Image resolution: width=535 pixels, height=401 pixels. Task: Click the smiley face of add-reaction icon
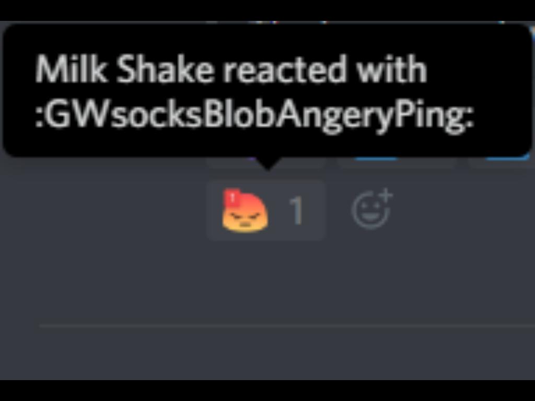[370, 211]
